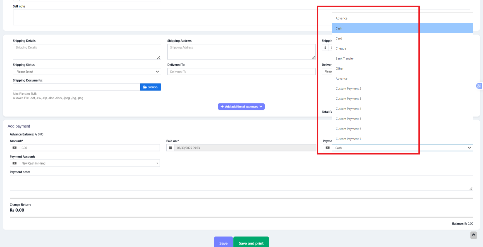The height and width of the screenshot is (247, 483).
Task: Click the money icon beside Payment Method
Action: click(x=327, y=148)
